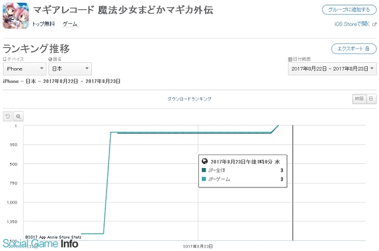The height and width of the screenshot is (251, 379).
Task: Click the Social Game Info watermark logo
Action: pos(40,243)
